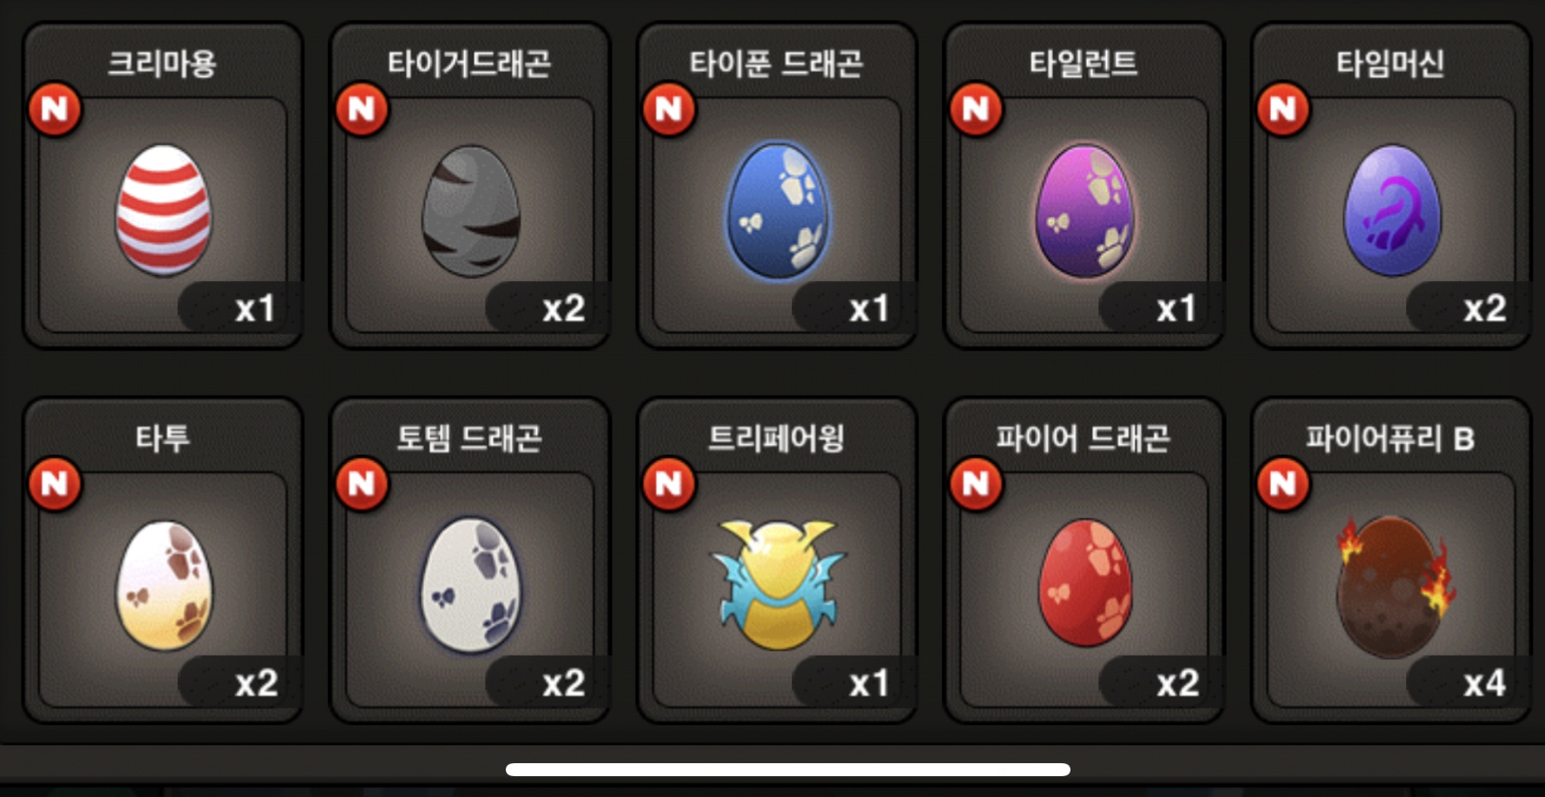Viewport: 1545px width, 797px height.
Task: Tap the x4 count on 파이어퓨리 B
Action: [1484, 683]
